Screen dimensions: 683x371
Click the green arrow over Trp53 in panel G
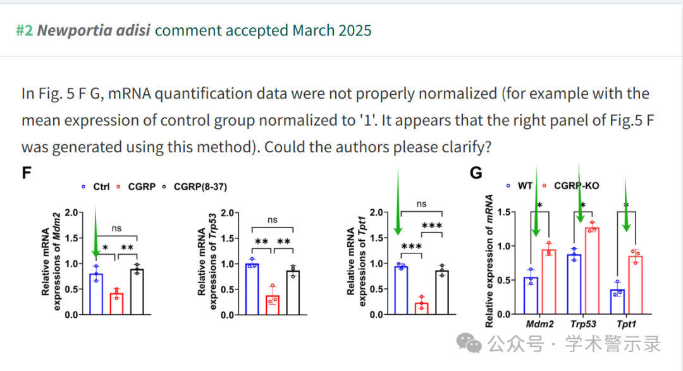579,193
